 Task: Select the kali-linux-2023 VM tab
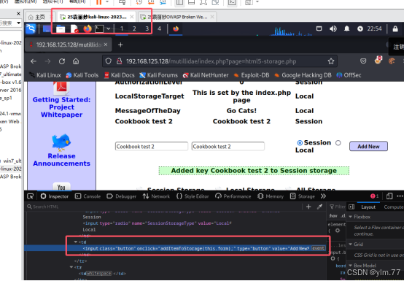click(x=96, y=17)
